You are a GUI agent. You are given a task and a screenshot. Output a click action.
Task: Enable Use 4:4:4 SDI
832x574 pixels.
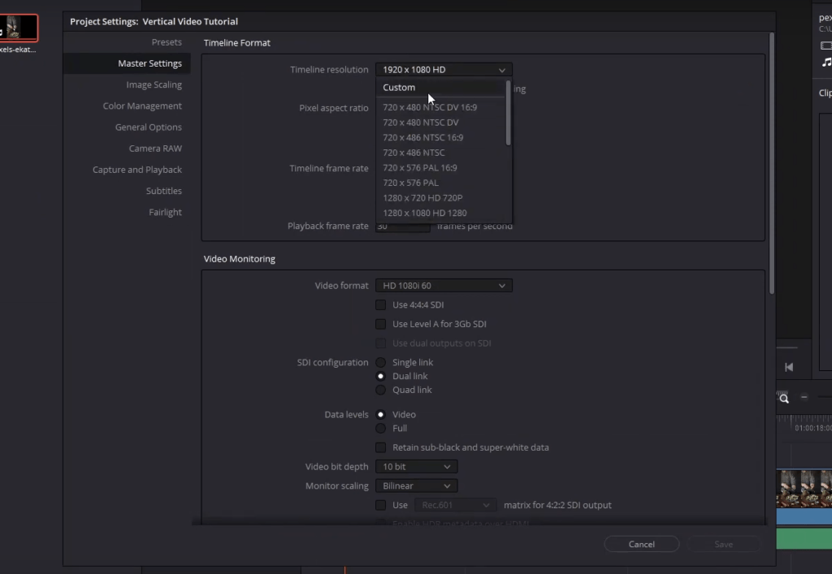[380, 304]
